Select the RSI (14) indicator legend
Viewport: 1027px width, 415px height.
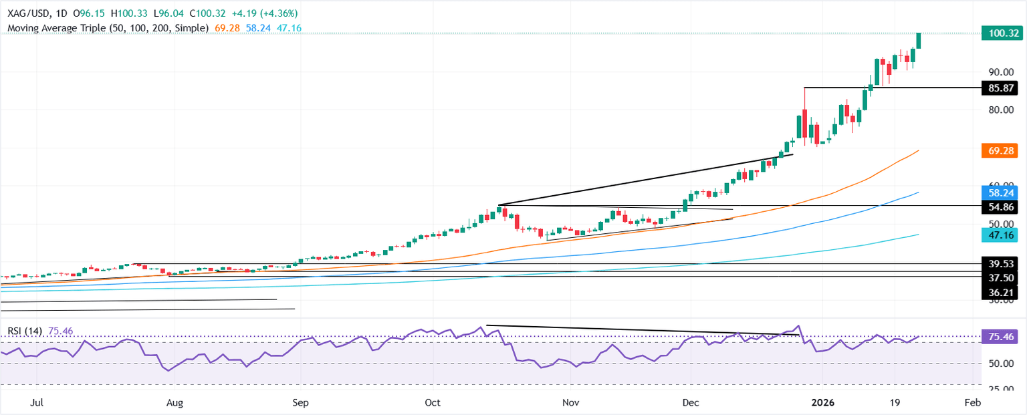[x=23, y=329]
